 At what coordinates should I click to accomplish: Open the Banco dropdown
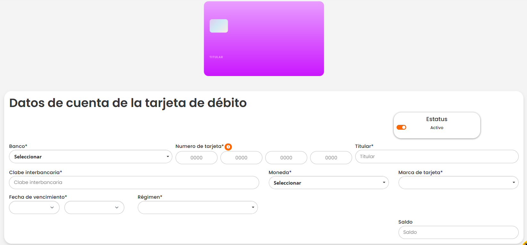[91, 157]
